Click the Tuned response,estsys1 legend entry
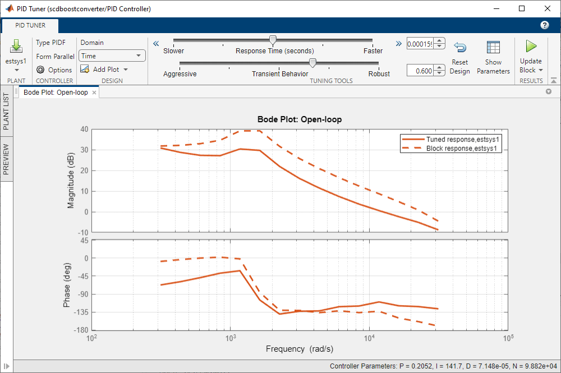The width and height of the screenshot is (561, 373). tap(451, 140)
